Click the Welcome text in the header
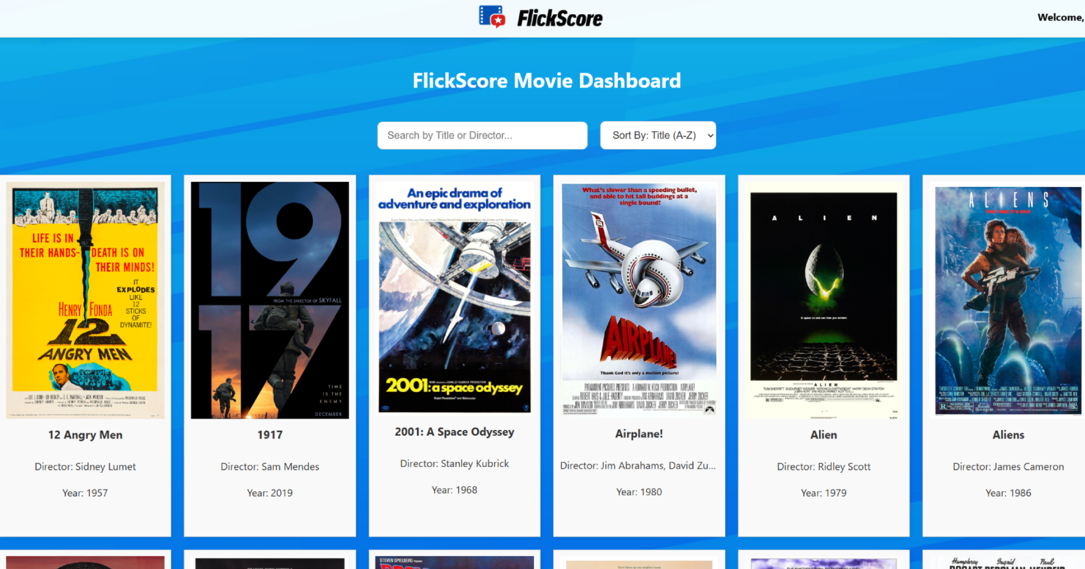Image resolution: width=1085 pixels, height=569 pixels. [1061, 17]
